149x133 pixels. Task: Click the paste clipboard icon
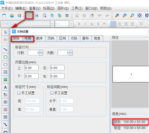[x=92, y=15]
